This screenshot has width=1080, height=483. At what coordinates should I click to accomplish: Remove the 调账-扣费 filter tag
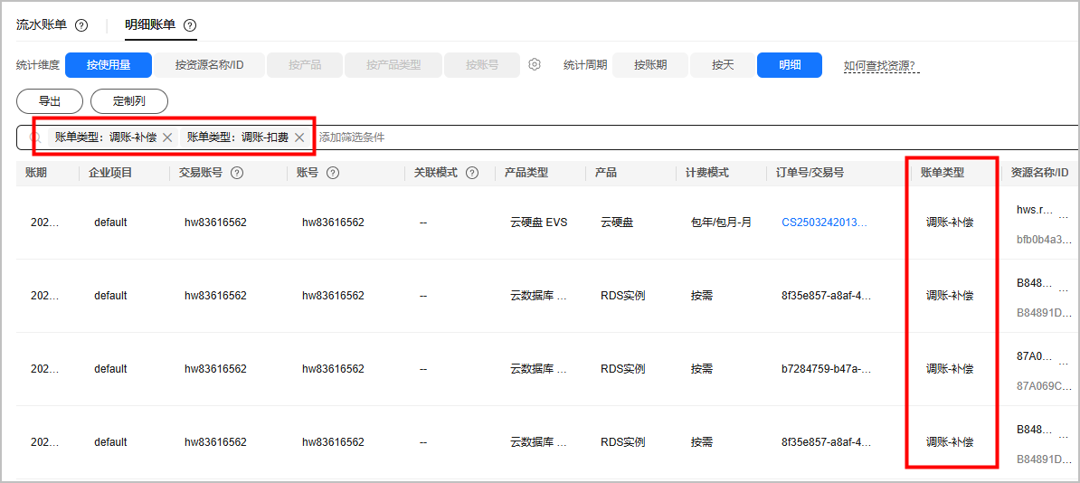pyautogui.click(x=298, y=137)
